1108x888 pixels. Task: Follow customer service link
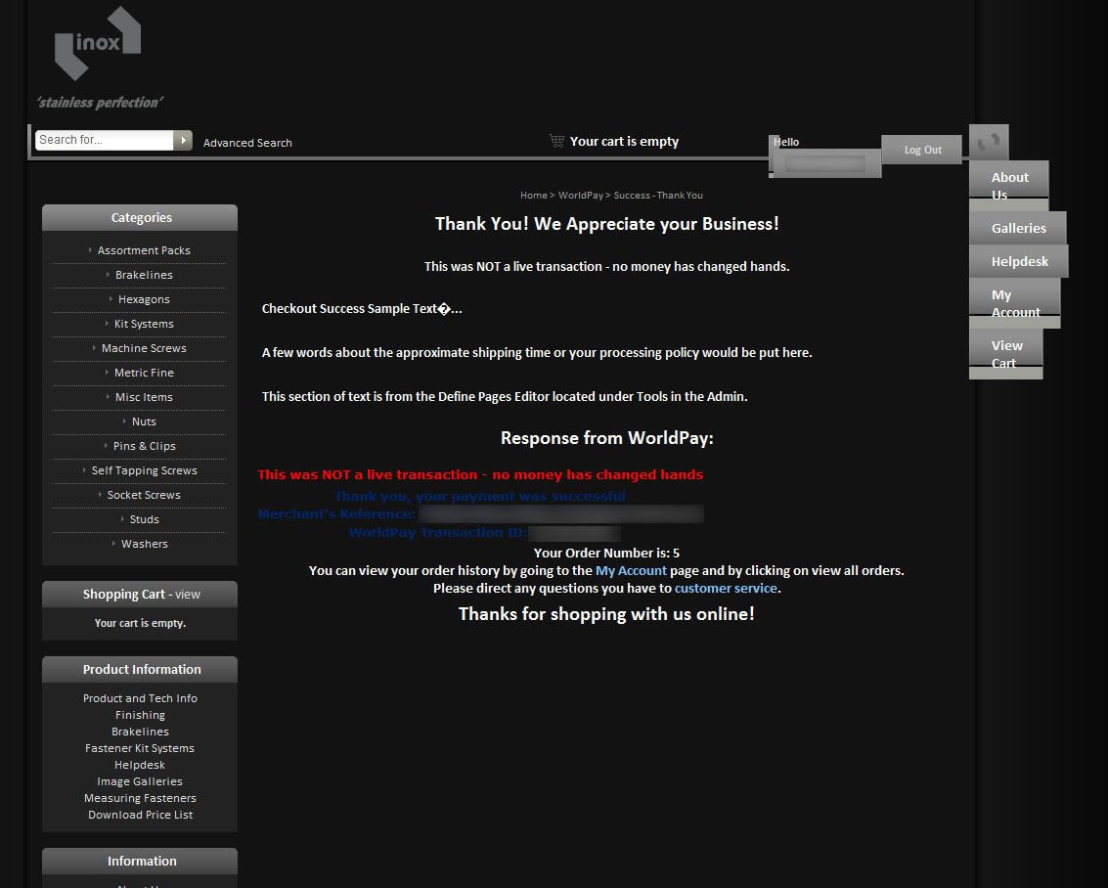tap(726, 589)
